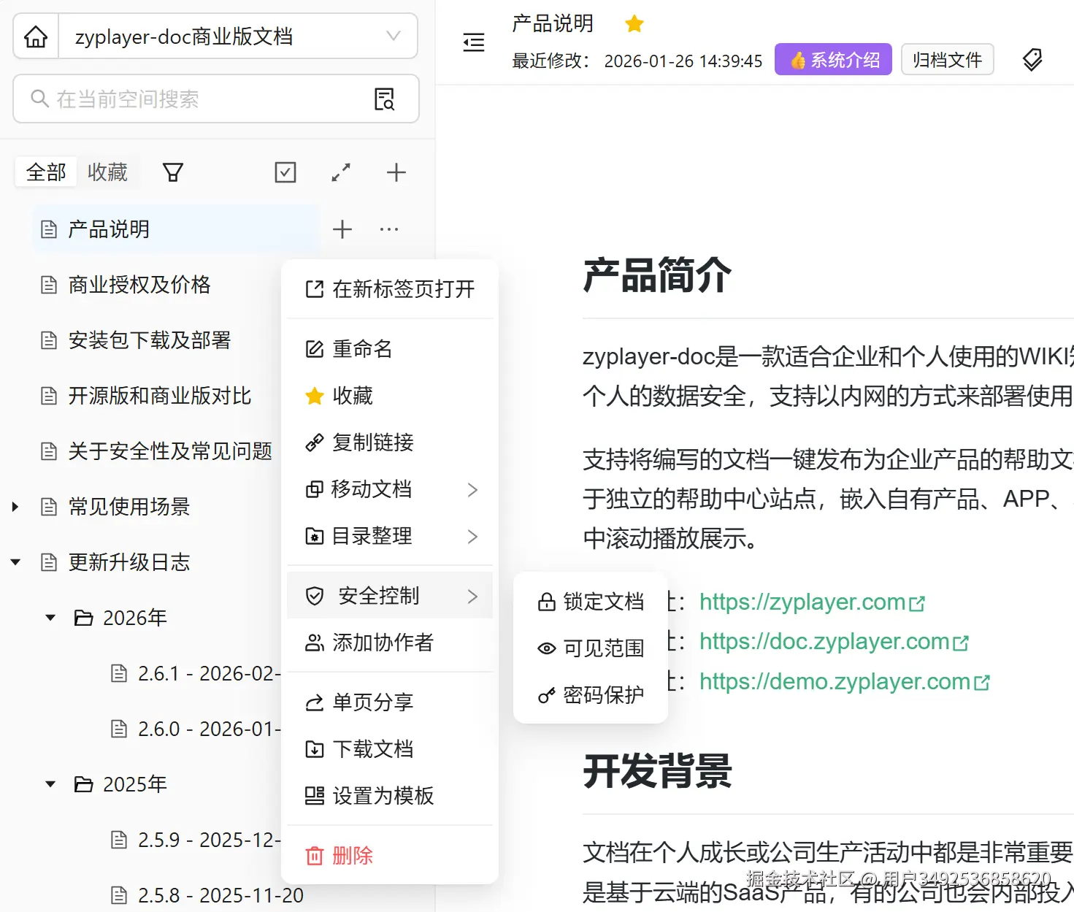
Task: Open https://doc.zyplayer.com link
Action: coord(834,642)
